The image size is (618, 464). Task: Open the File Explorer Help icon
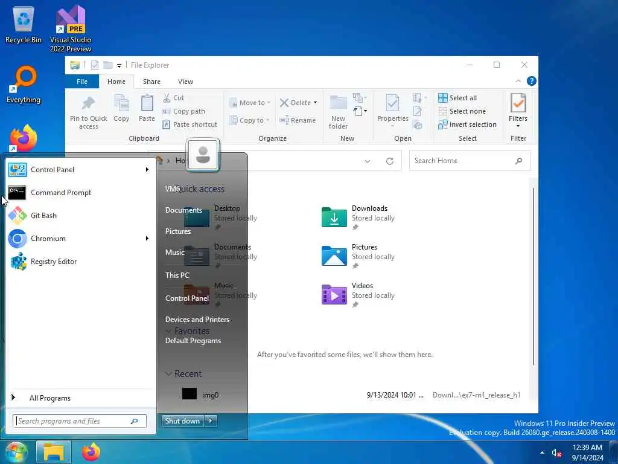pos(531,82)
